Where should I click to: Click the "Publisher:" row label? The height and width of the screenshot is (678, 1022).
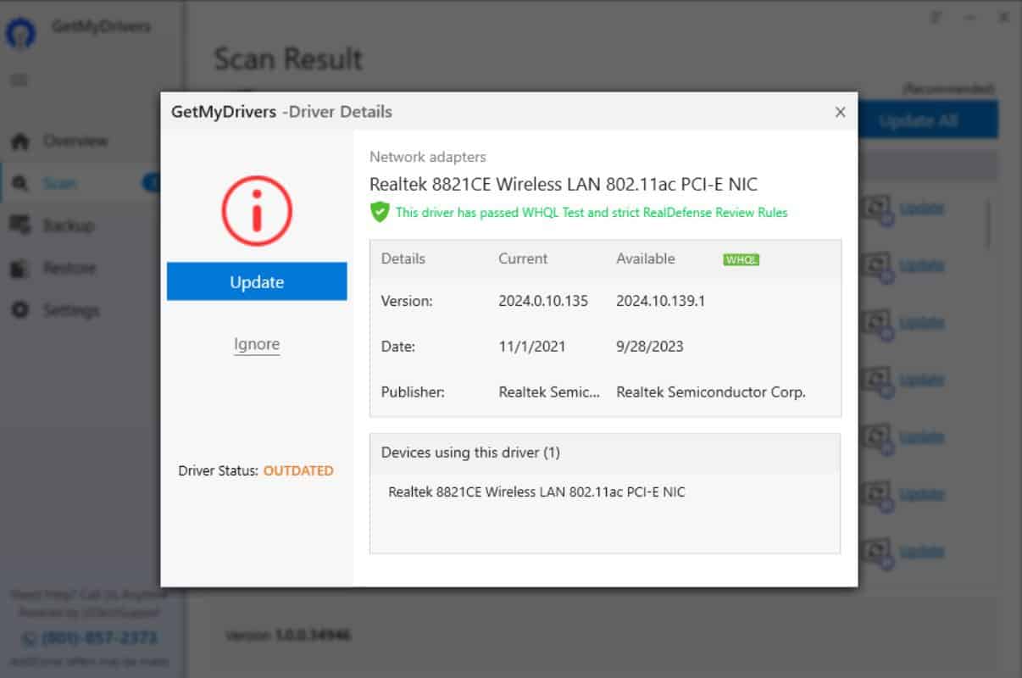pyautogui.click(x=413, y=392)
